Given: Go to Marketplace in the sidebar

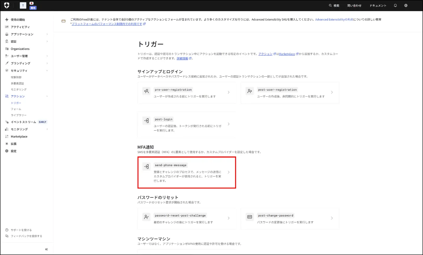Looking at the screenshot, I should click(19, 137).
